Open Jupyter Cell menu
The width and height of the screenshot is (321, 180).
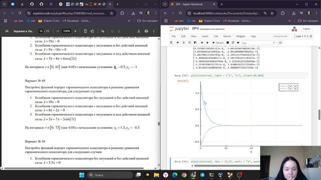pyautogui.click(x=216, y=36)
